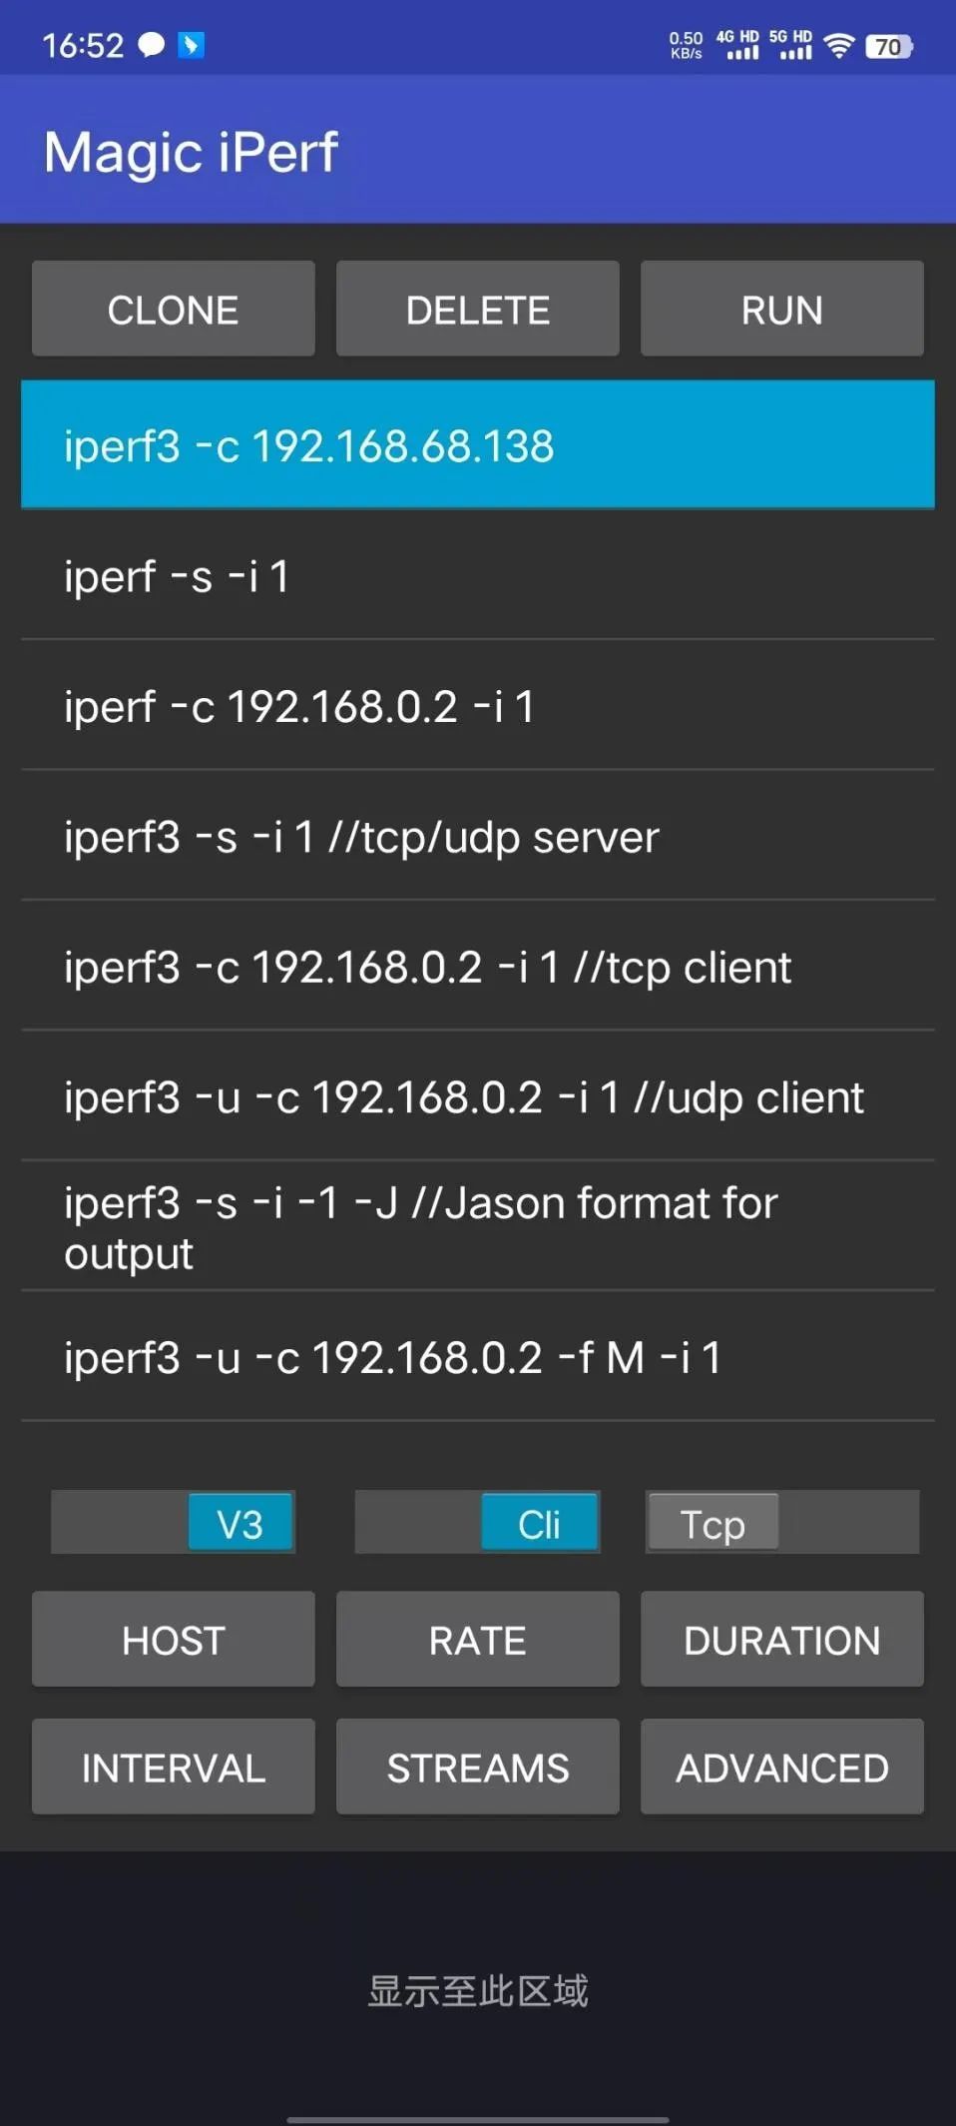Clone the selected iperf command
The height and width of the screenshot is (2126, 956).
173,309
